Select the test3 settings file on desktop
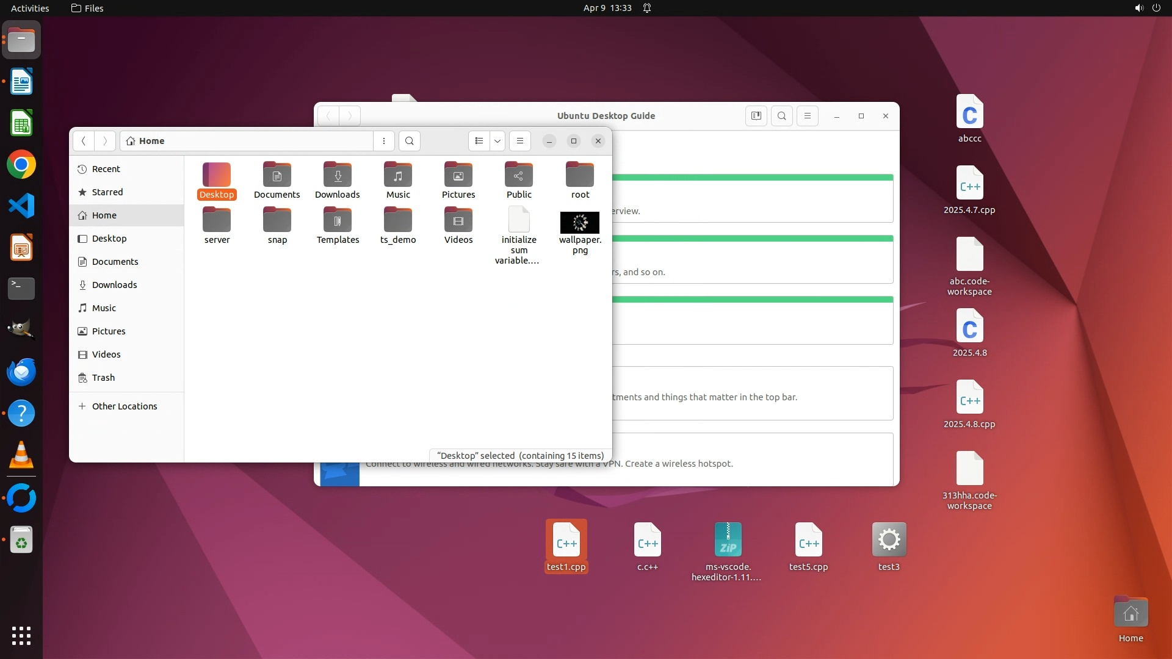 tap(889, 541)
